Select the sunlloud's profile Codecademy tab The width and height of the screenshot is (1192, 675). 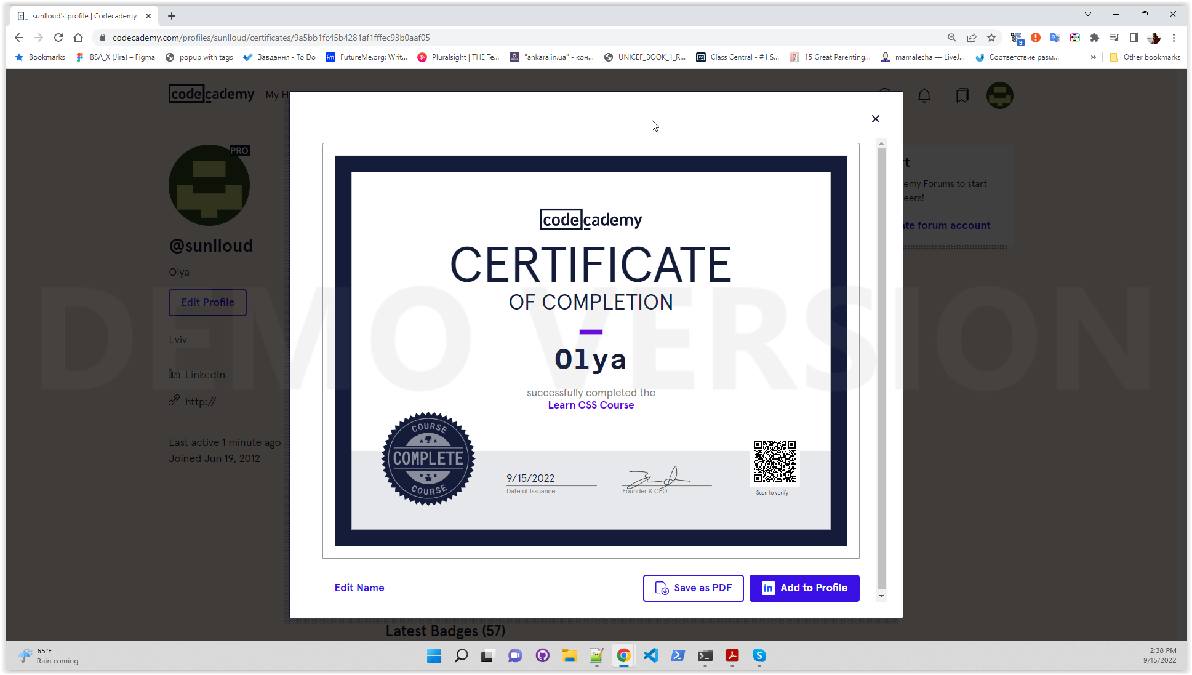coord(84,16)
